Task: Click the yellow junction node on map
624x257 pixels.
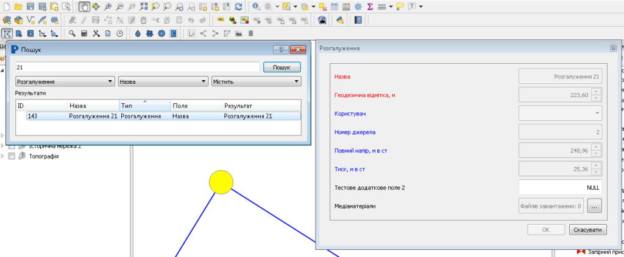Action: point(221,182)
